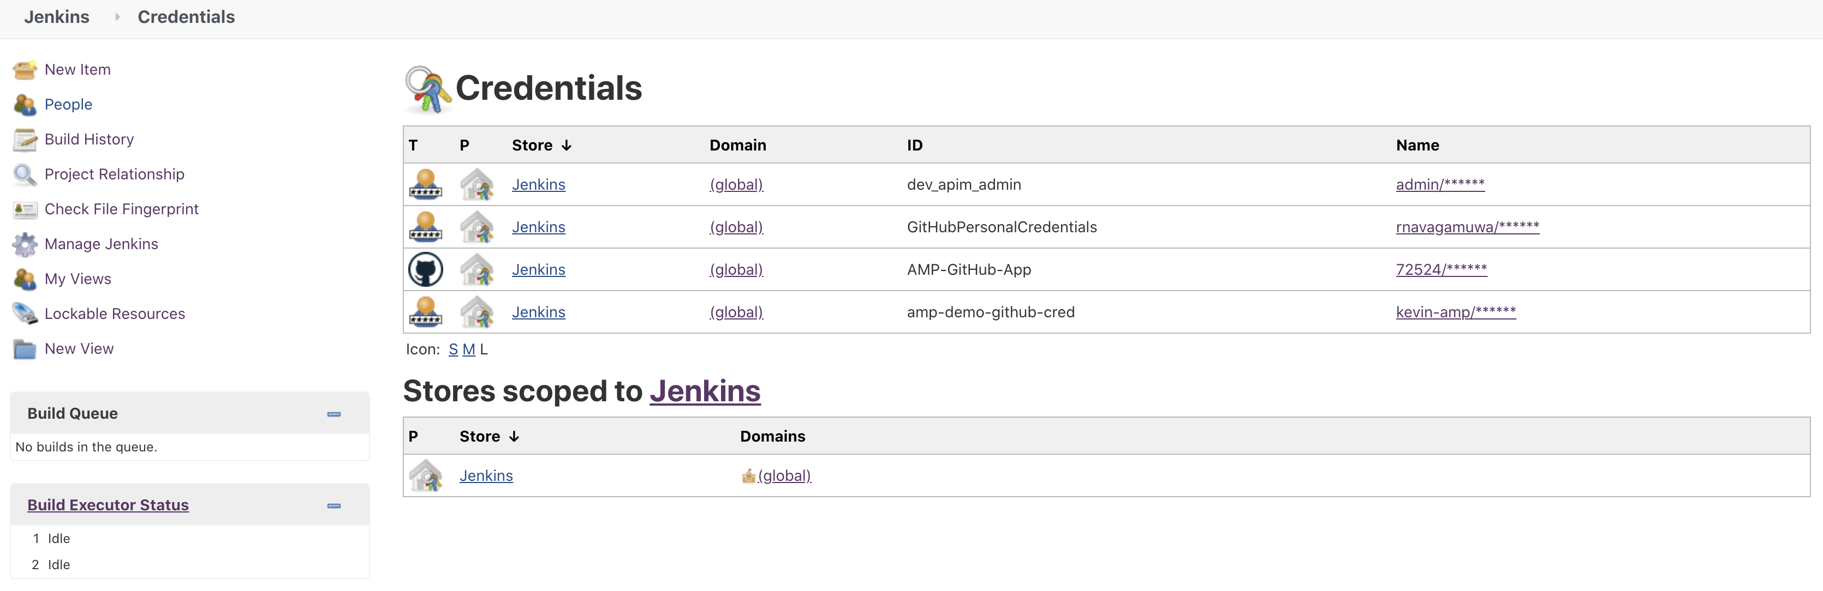
Task: Click the My Views icon
Action: pyautogui.click(x=25, y=279)
